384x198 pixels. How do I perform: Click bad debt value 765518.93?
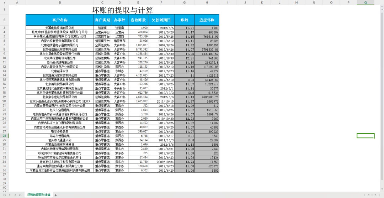click(x=207, y=36)
